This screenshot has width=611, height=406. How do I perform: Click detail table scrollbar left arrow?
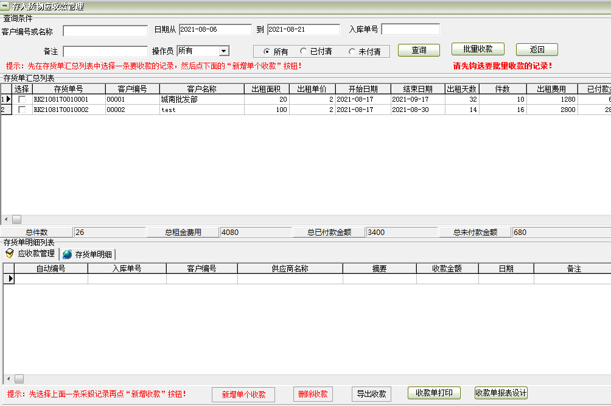(x=9, y=379)
